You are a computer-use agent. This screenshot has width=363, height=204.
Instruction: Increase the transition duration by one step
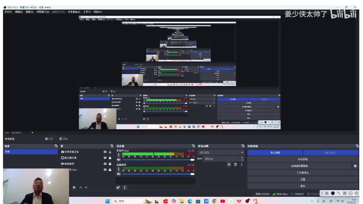coord(242,158)
